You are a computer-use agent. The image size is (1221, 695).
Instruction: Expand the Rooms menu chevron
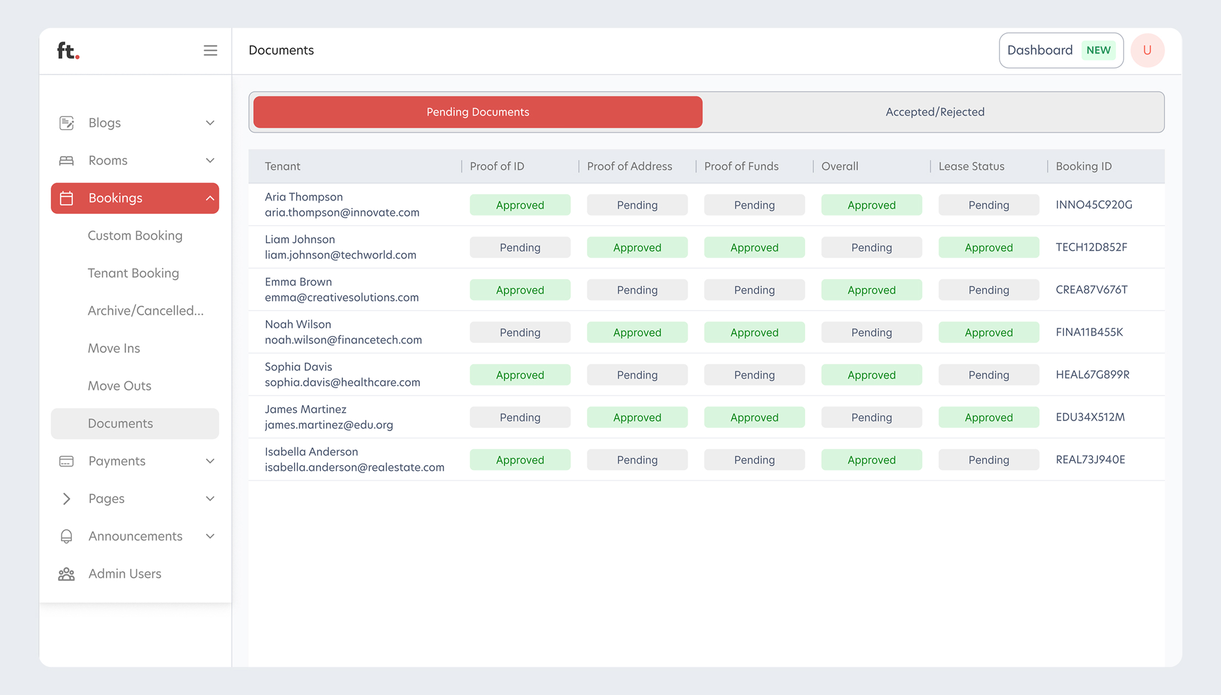tap(210, 161)
